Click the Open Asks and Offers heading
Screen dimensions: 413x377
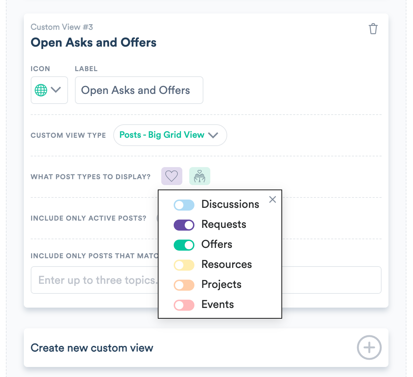[93, 42]
